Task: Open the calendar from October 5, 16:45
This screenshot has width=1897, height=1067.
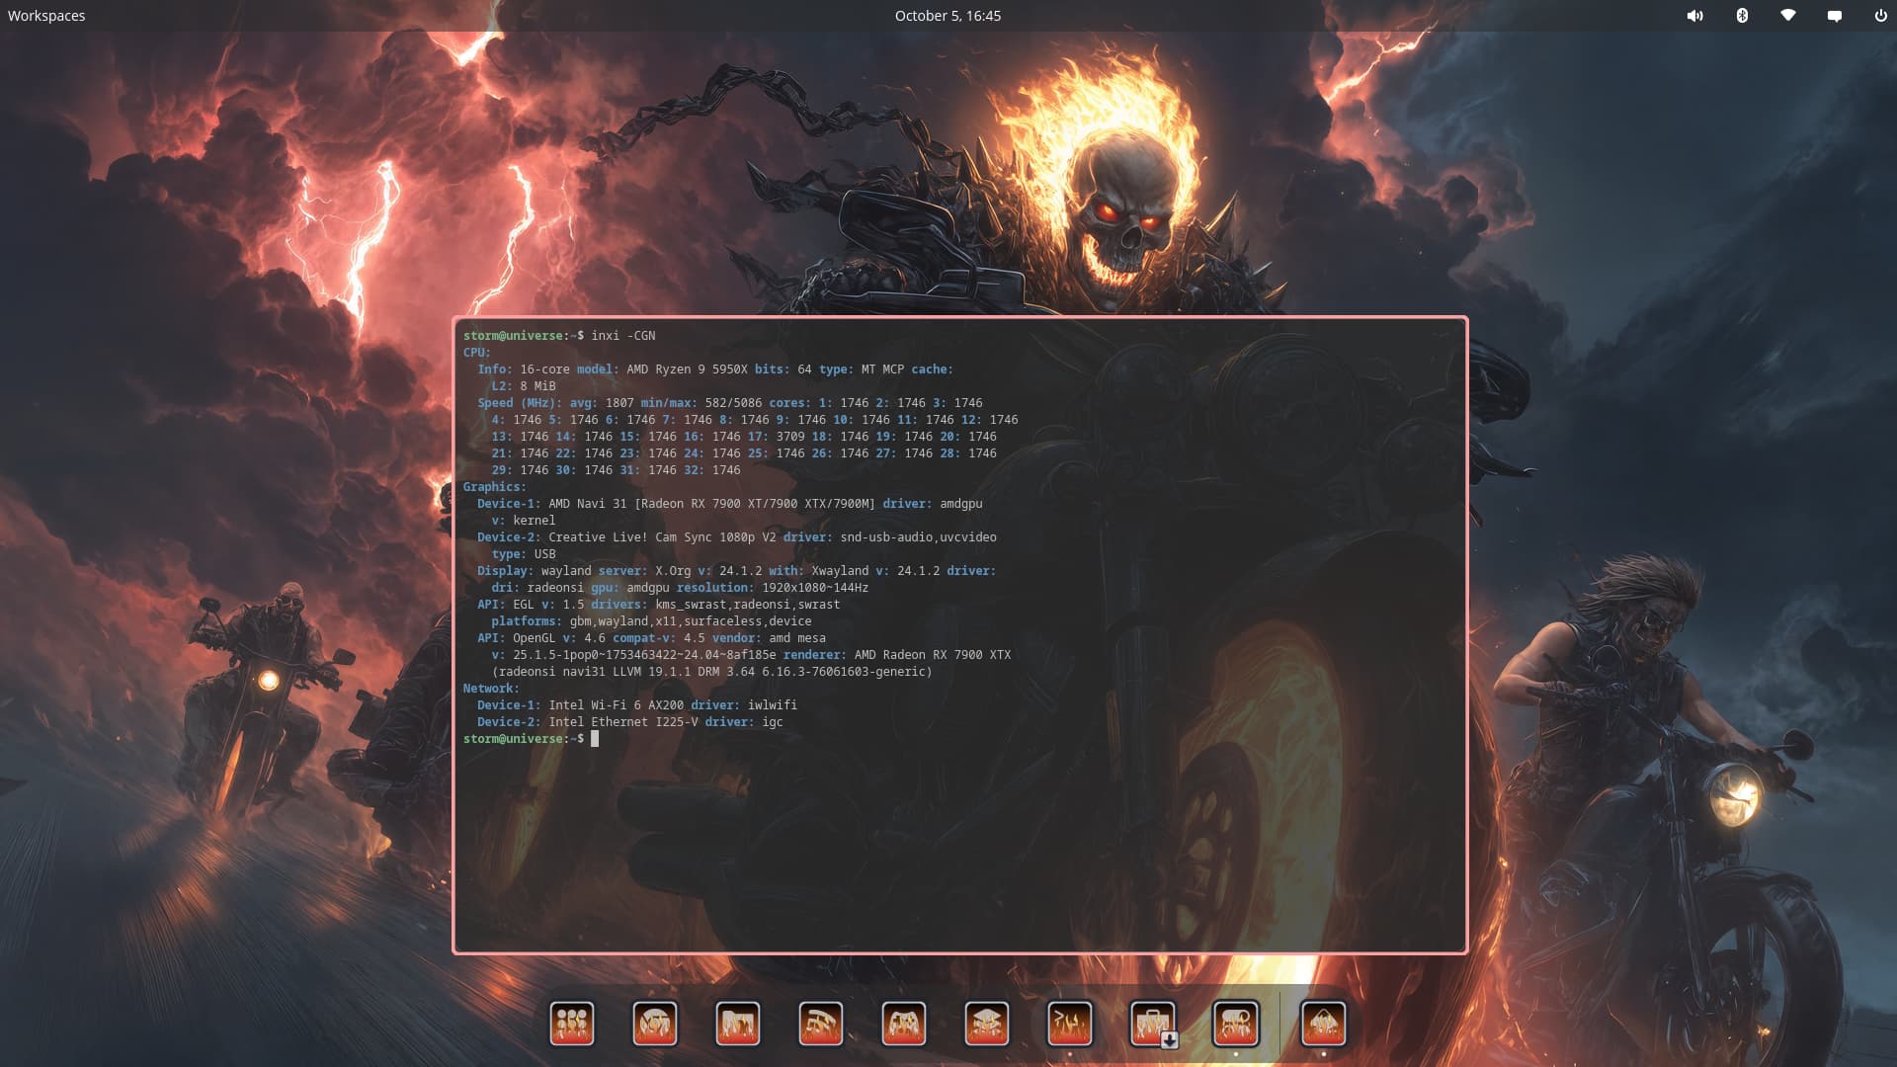Action: (x=948, y=16)
